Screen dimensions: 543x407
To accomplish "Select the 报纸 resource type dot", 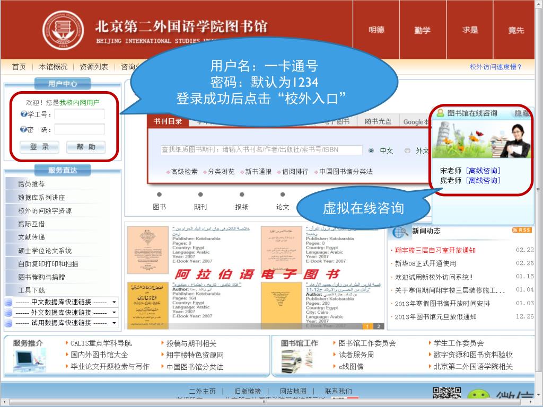I will (x=242, y=194).
